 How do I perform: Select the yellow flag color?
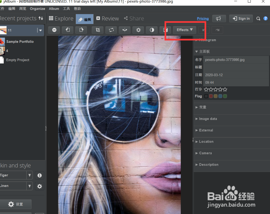[215, 96]
